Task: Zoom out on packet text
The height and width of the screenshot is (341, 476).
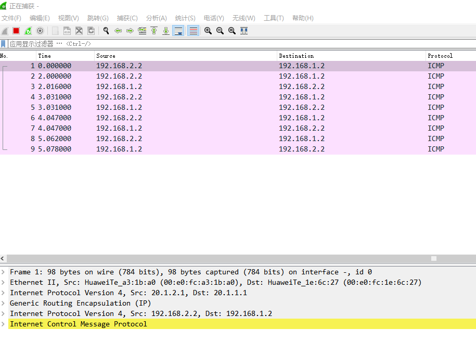Action: pyautogui.click(x=220, y=31)
